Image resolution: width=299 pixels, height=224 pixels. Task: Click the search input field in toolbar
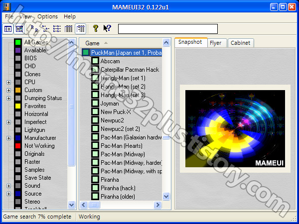(x=168, y=29)
